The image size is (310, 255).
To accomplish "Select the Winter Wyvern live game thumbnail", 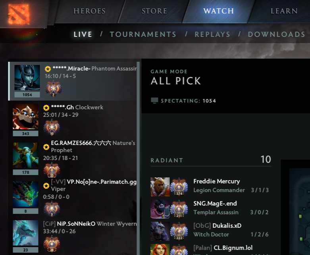I will pos(25,233).
